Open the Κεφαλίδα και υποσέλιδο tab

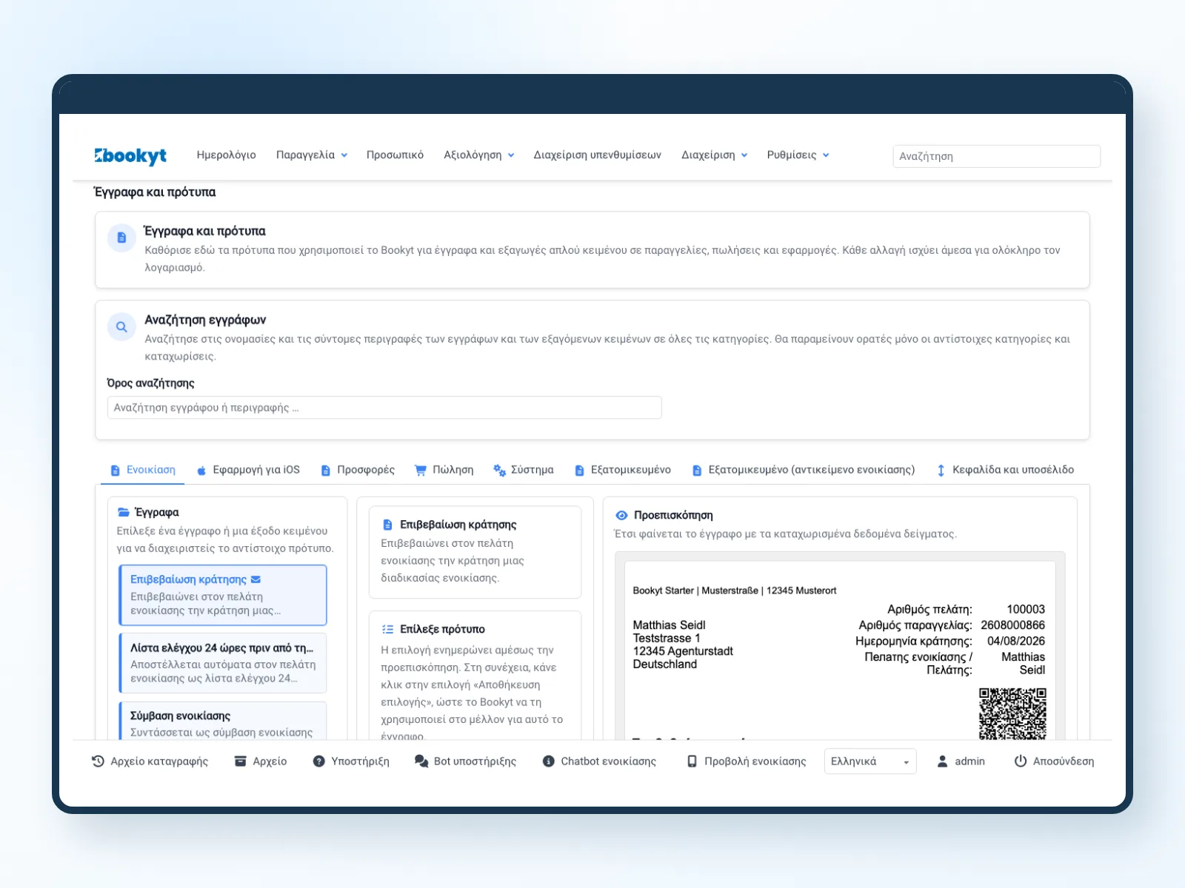[x=1005, y=470]
